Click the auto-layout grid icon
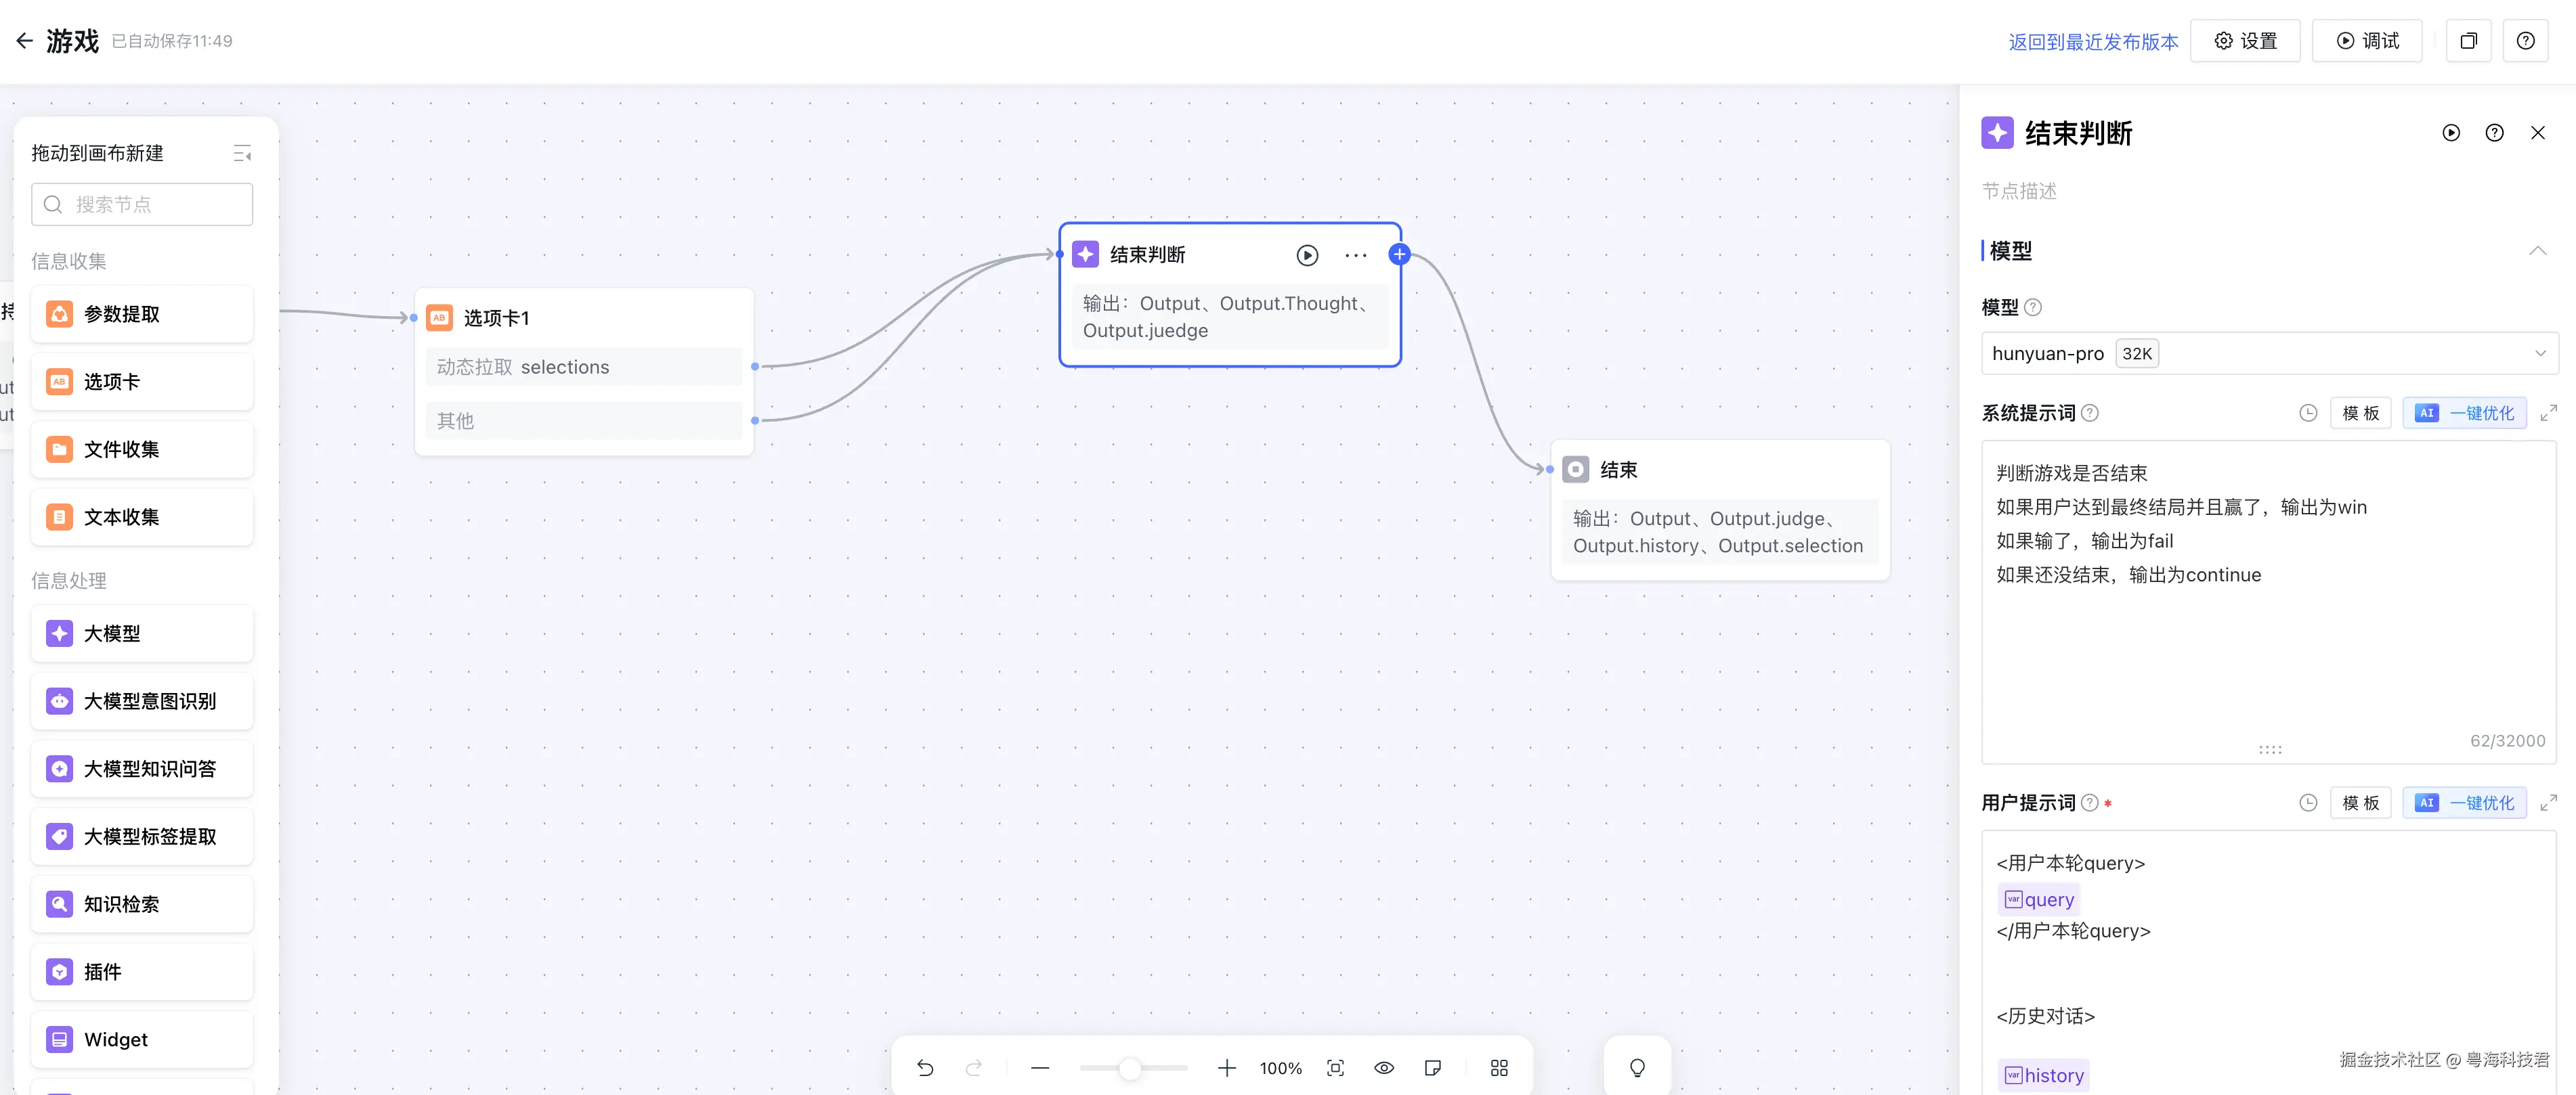Screen dimensions: 2576x1095 (1498, 1068)
